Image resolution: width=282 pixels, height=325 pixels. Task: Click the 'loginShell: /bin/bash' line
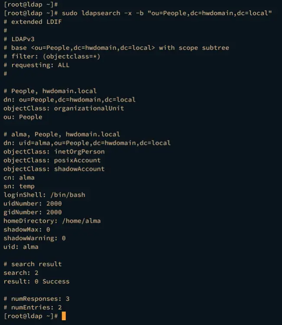(x=44, y=195)
